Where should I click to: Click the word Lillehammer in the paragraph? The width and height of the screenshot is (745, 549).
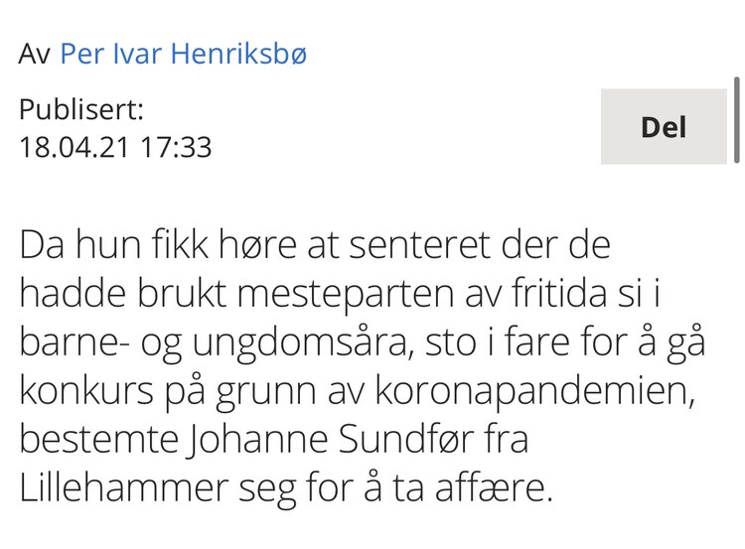point(123,487)
